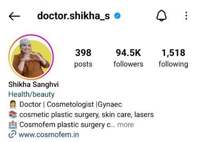Open the 94.5K followers list

click(x=128, y=58)
